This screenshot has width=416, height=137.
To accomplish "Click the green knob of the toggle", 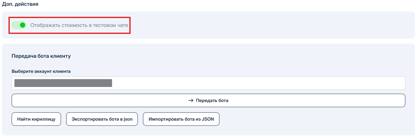I will tap(22, 25).
